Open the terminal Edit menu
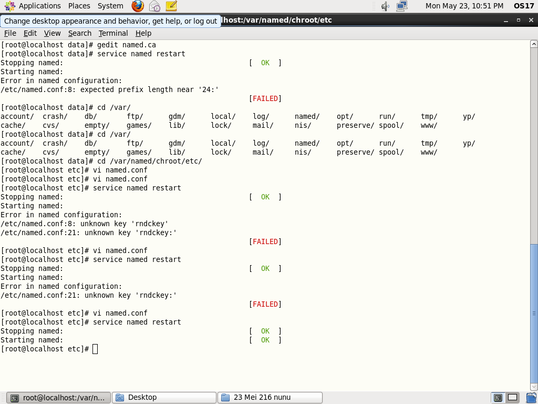The width and height of the screenshot is (538, 404). tap(30, 33)
